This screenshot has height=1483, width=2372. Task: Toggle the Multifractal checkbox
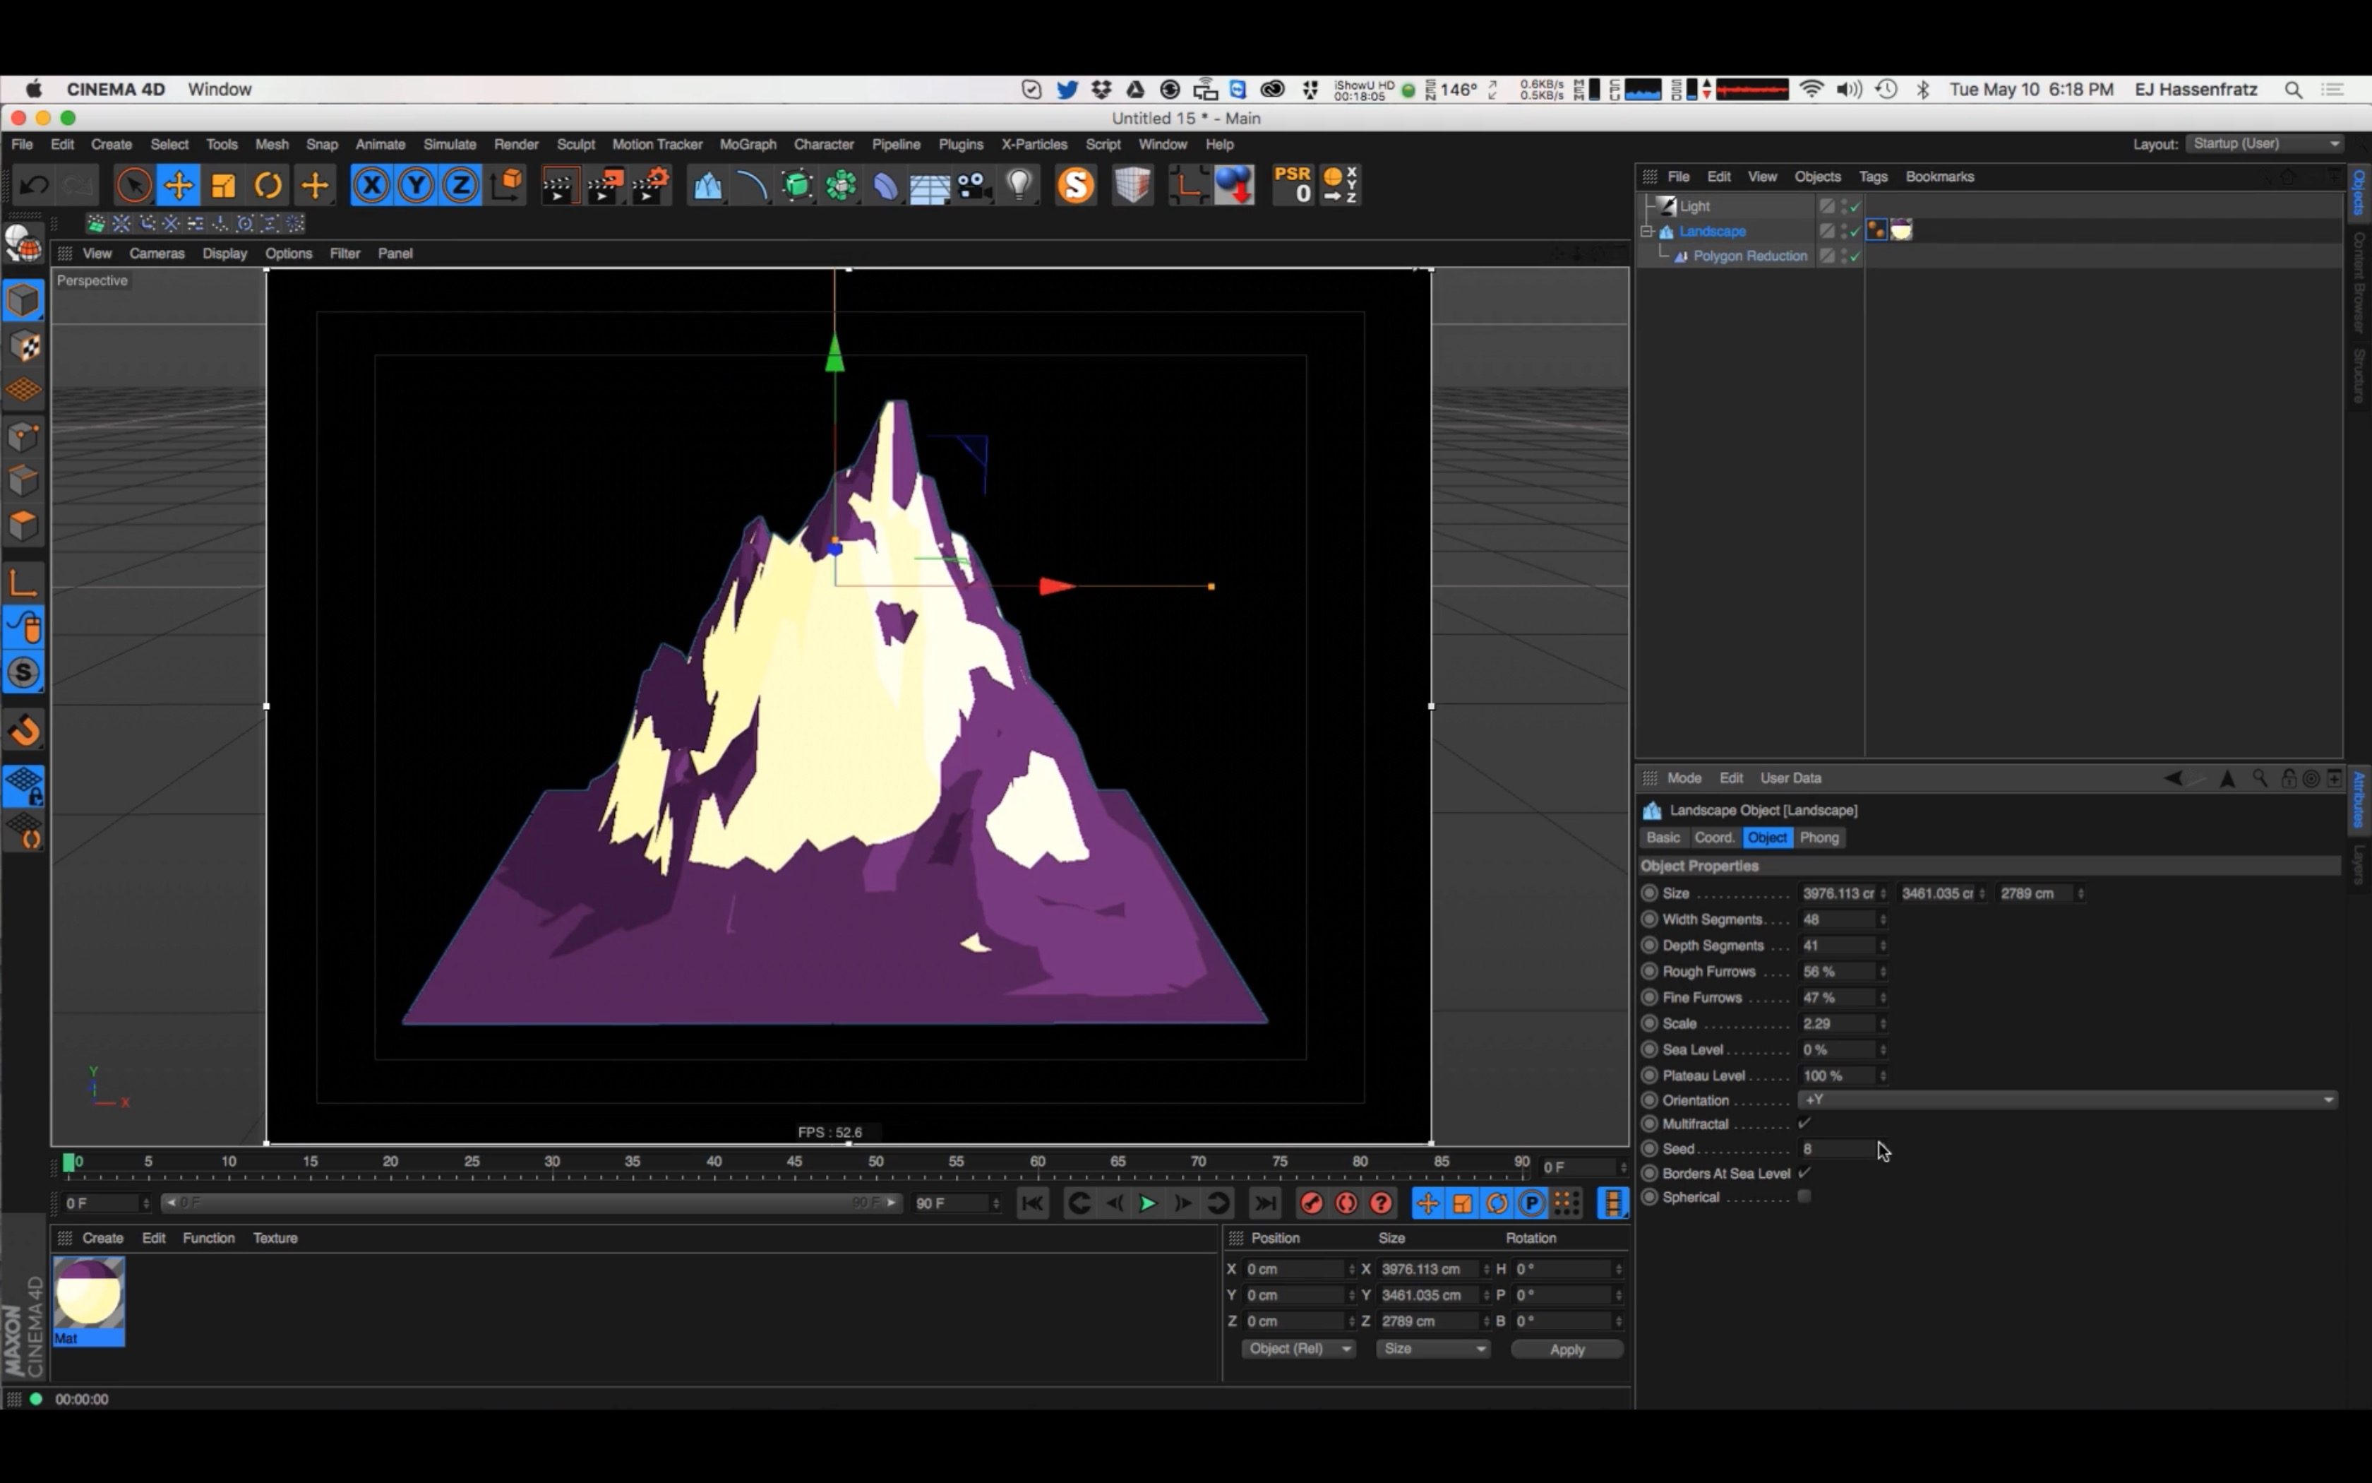tap(1804, 1124)
